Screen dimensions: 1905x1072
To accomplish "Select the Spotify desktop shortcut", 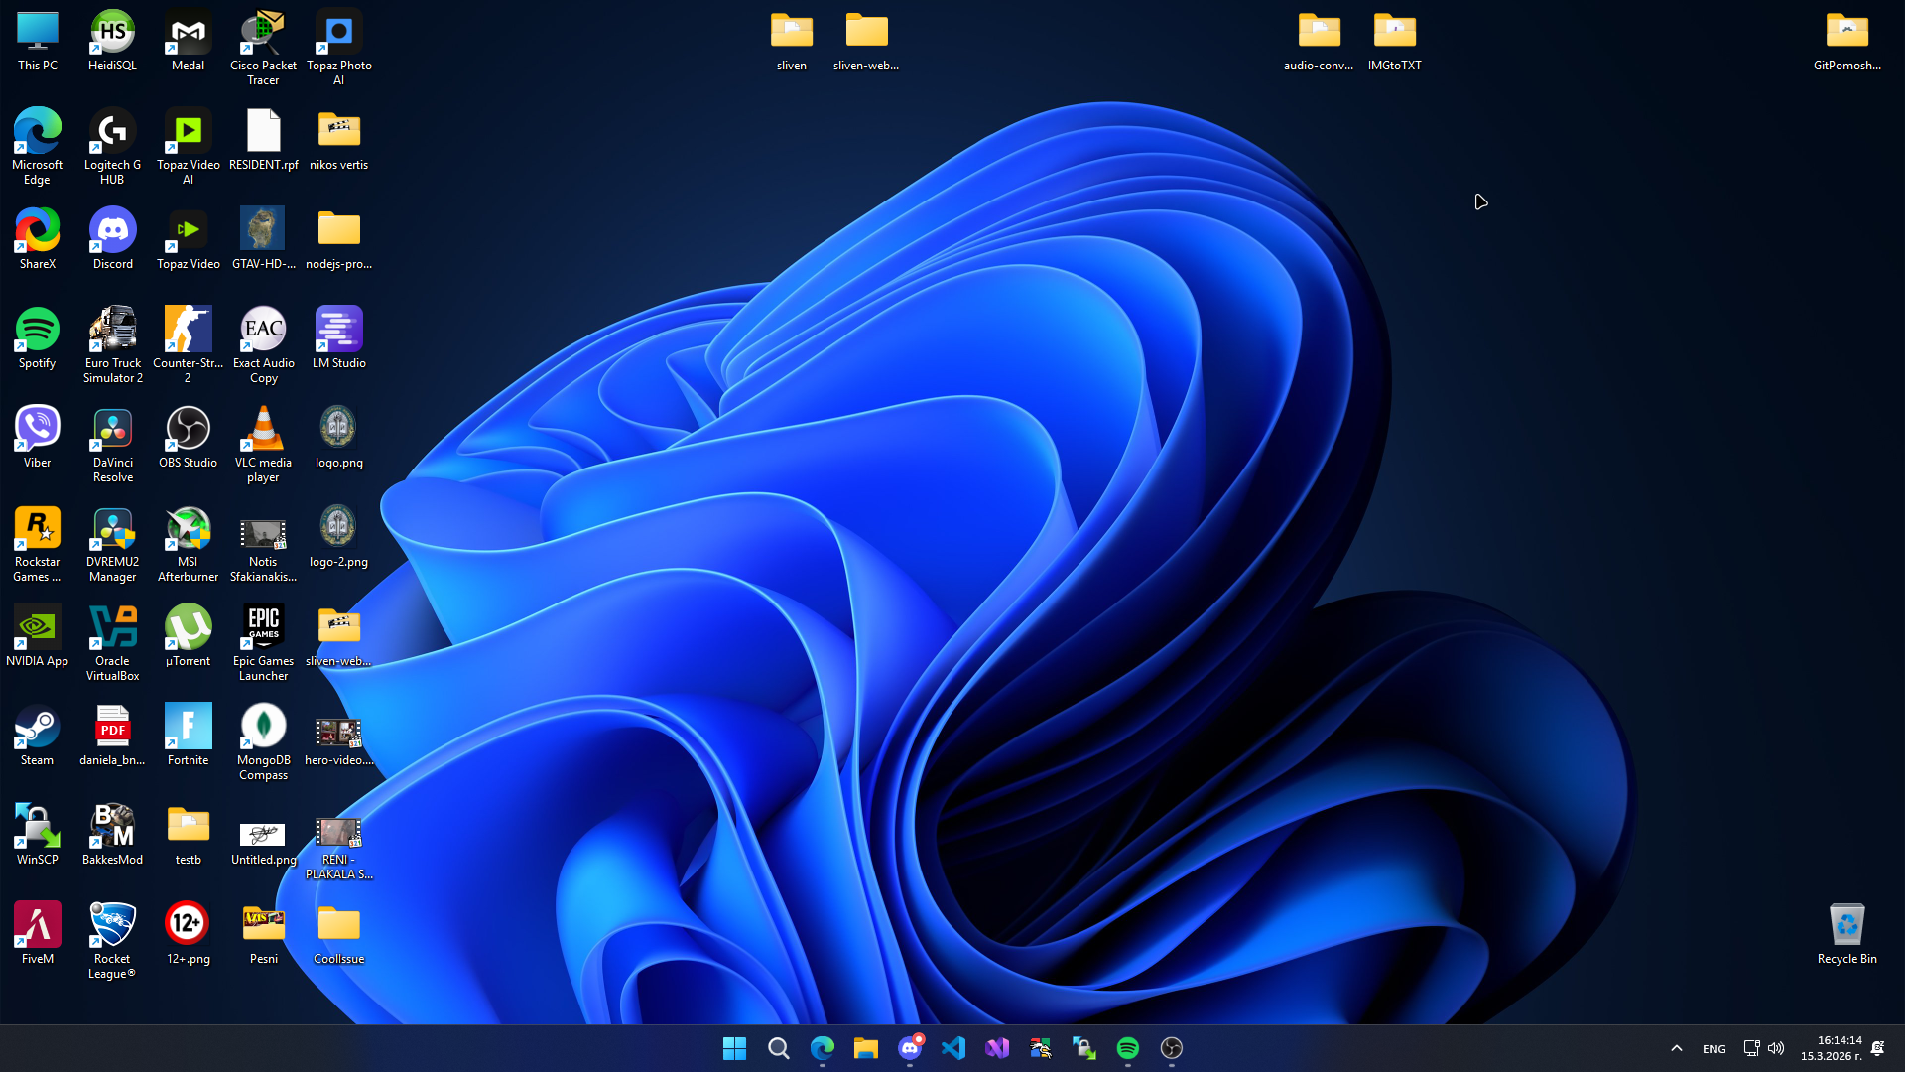I will 38,339.
